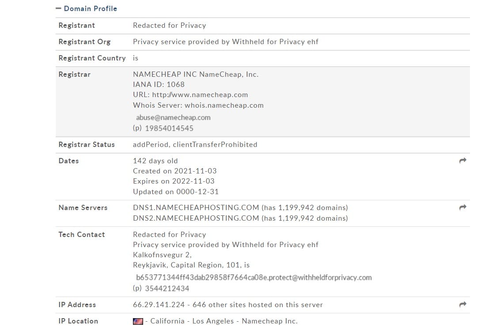Click the Tech Contact 'Redacted for Privacy' line
485x327 pixels.
[x=170, y=235]
